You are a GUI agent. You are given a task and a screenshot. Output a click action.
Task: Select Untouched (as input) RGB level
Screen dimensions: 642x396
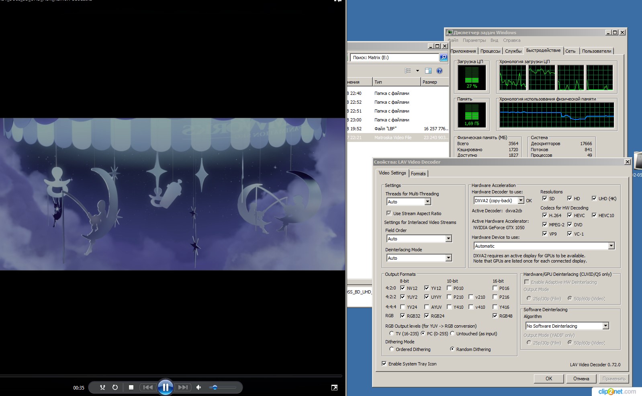click(452, 334)
